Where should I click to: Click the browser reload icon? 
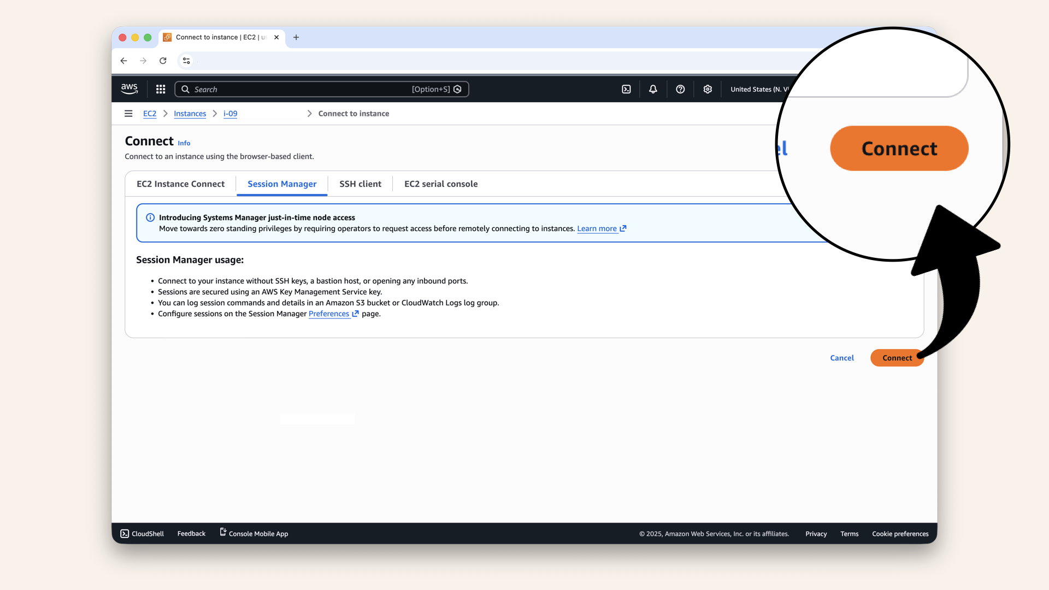tap(163, 61)
